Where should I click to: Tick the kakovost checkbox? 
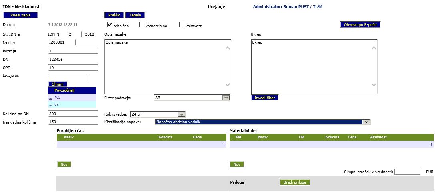point(182,25)
